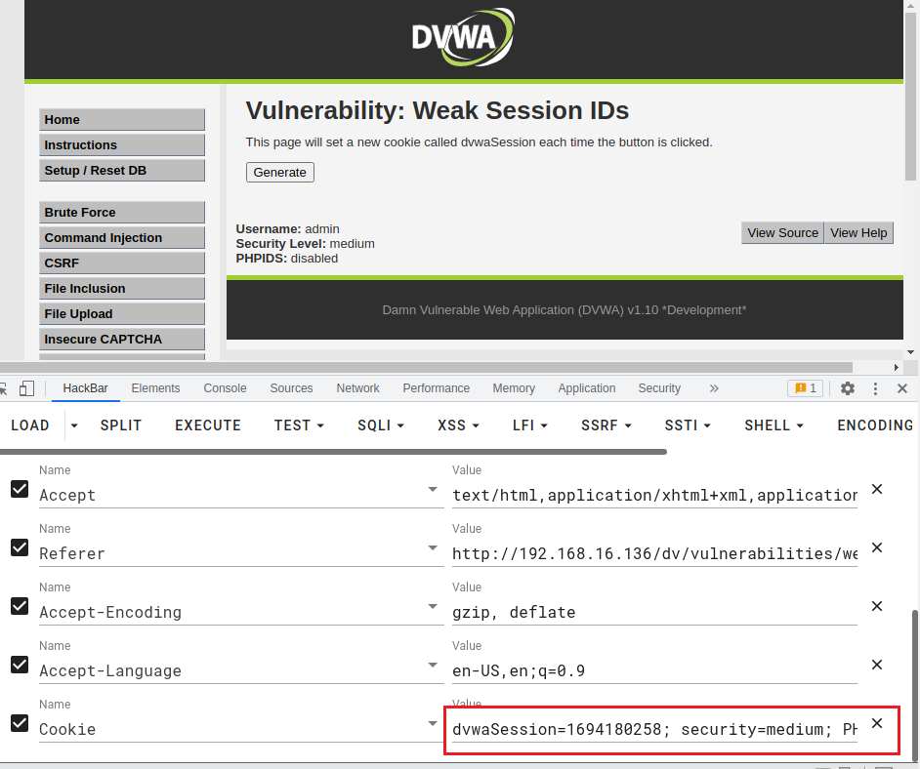This screenshot has height=769, width=920.
Task: Open the CSRF menu link
Action: point(122,263)
